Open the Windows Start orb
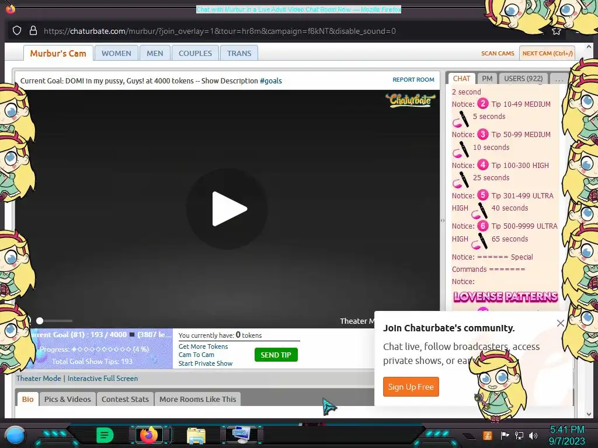The height and width of the screenshot is (448, 598). coord(15,435)
